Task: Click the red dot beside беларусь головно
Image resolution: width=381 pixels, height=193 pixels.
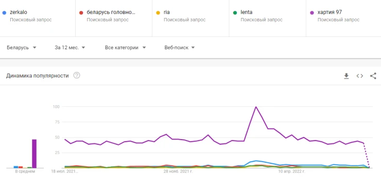Action: [x=81, y=13]
